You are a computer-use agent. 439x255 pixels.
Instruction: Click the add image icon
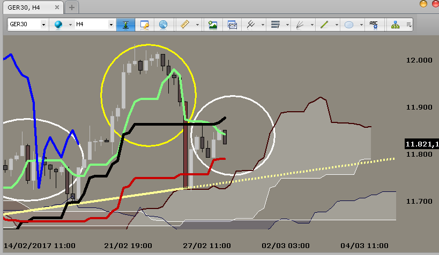pos(213,25)
